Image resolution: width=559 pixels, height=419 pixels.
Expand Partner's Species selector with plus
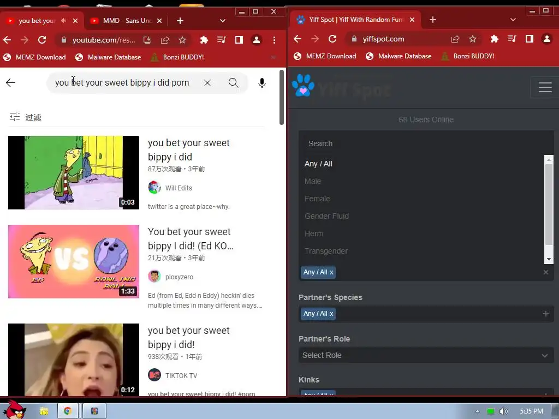coord(545,314)
